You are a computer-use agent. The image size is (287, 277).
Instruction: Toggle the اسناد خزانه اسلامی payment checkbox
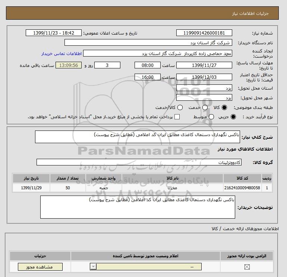point(177,117)
